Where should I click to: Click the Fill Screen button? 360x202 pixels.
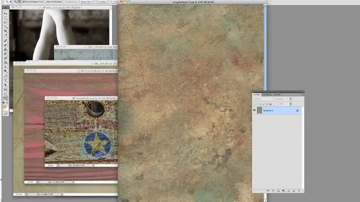[x=115, y=2]
